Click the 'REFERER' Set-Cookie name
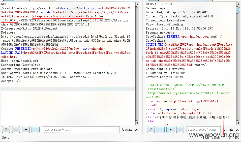The width and height of the screenshot is (241, 142). (173, 37)
